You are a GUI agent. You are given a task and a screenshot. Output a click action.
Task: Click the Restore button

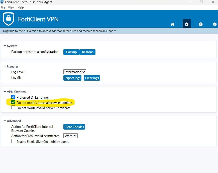tap(87, 52)
